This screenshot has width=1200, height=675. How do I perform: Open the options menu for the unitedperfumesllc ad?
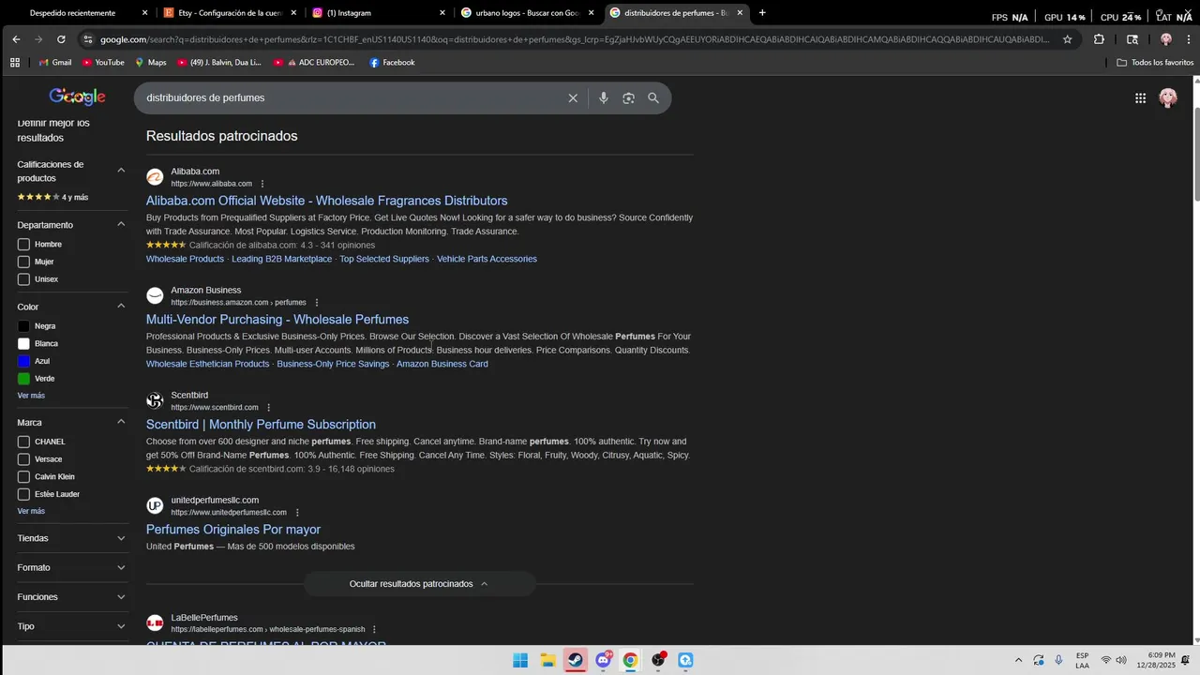[297, 513]
